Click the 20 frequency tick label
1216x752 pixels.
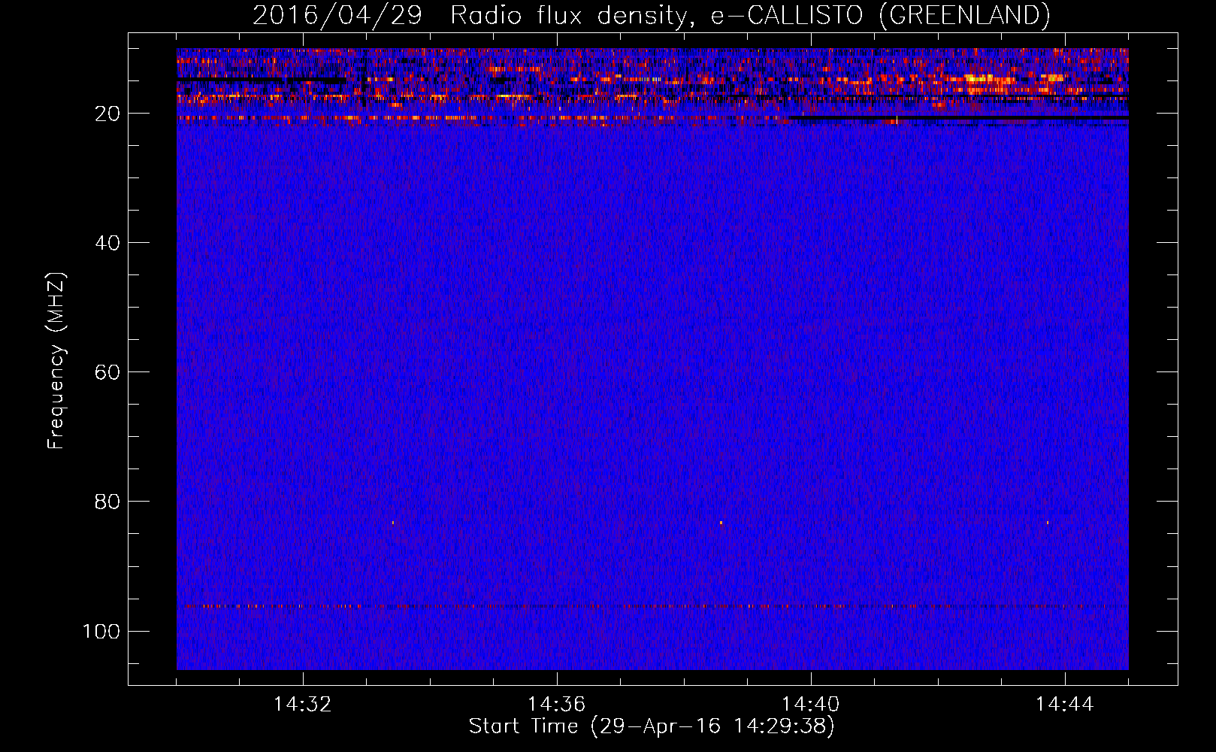pyautogui.click(x=107, y=114)
